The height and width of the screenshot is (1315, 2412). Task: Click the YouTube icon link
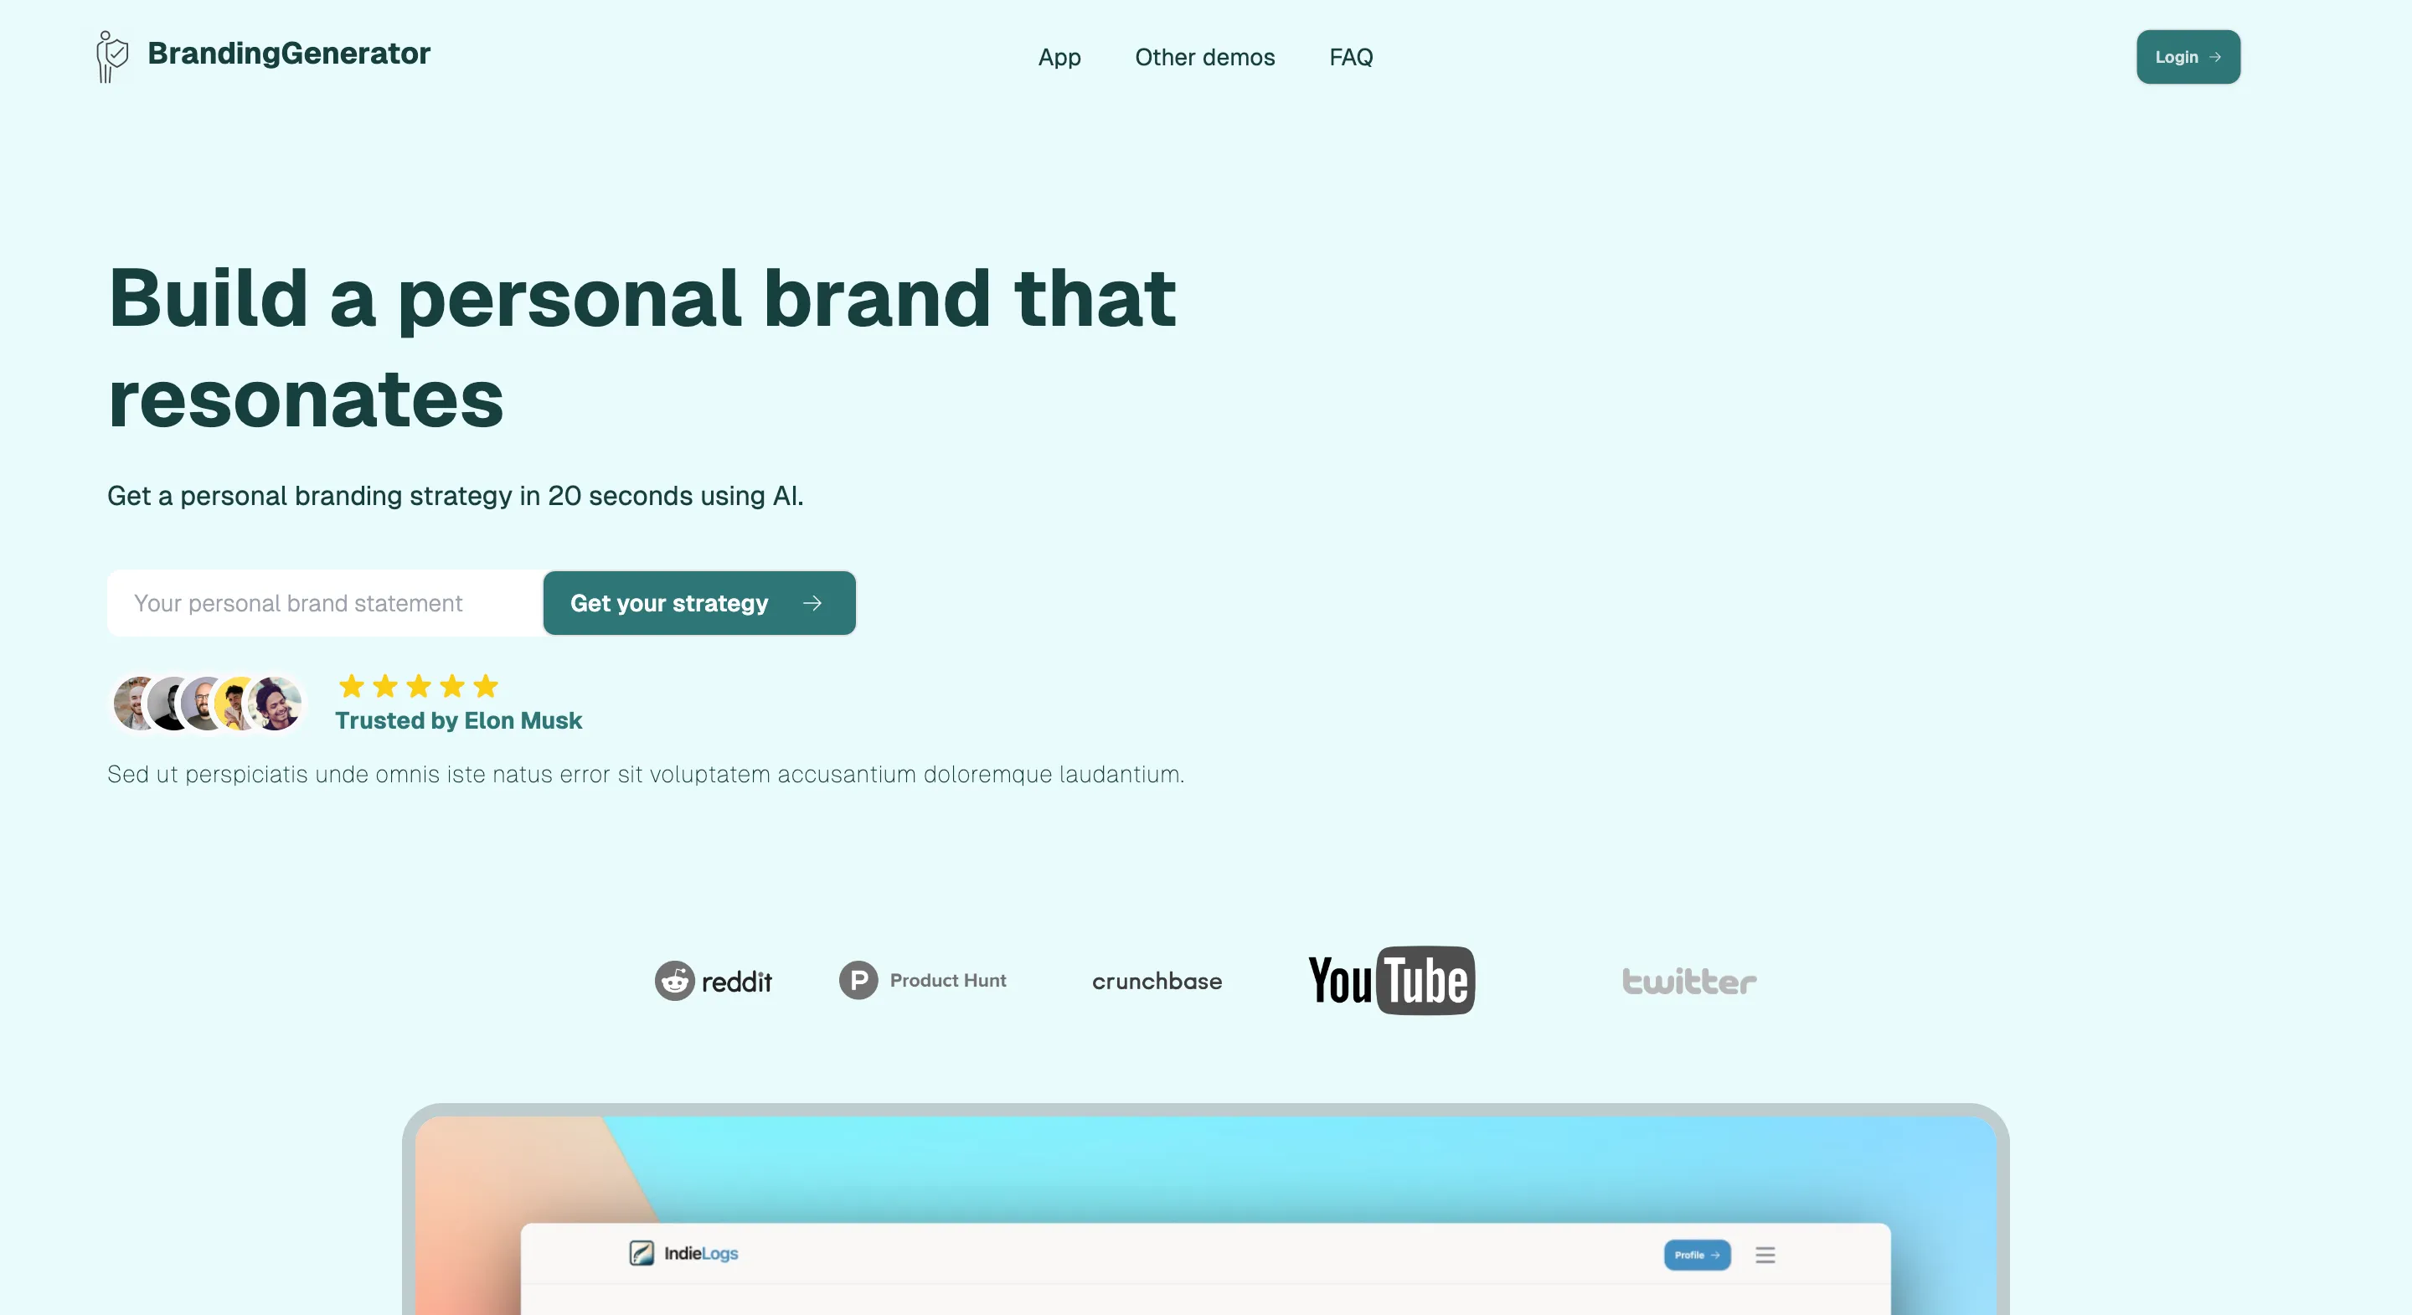point(1390,980)
